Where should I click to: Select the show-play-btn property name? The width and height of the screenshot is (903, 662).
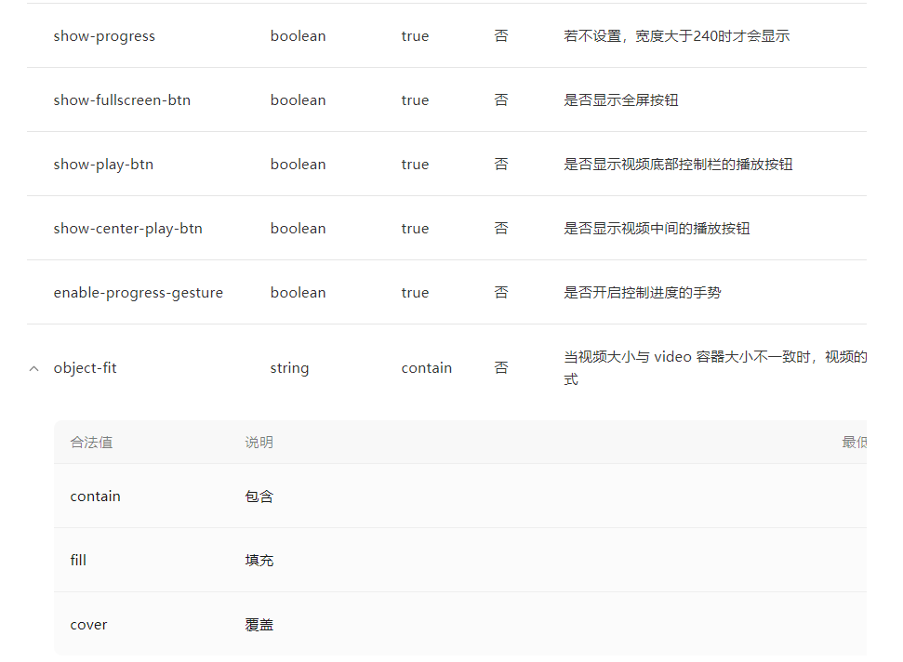[x=103, y=165]
